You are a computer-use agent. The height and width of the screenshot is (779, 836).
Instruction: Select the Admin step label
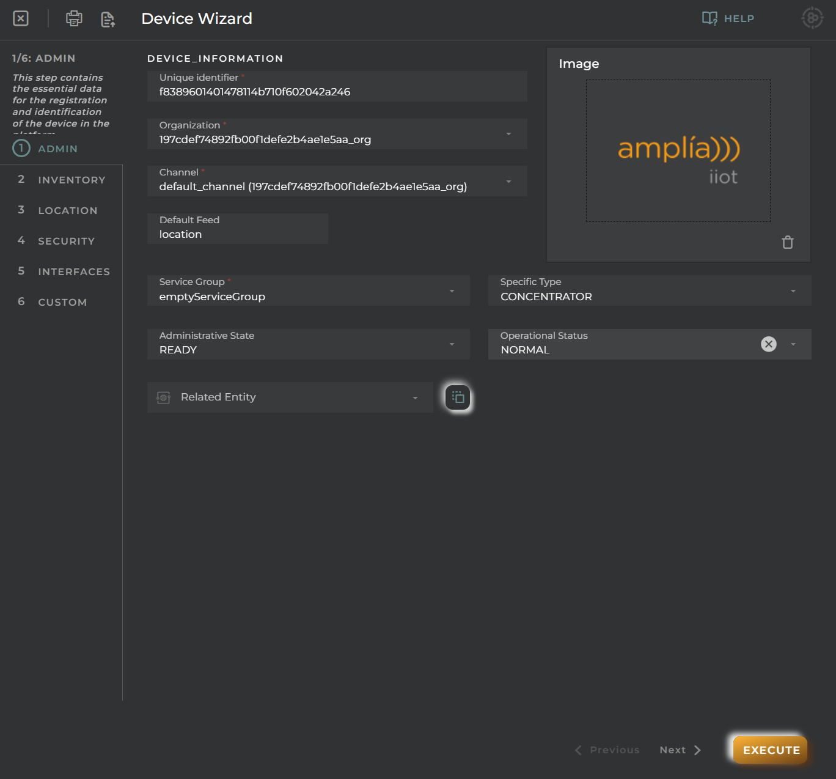pyautogui.click(x=58, y=149)
